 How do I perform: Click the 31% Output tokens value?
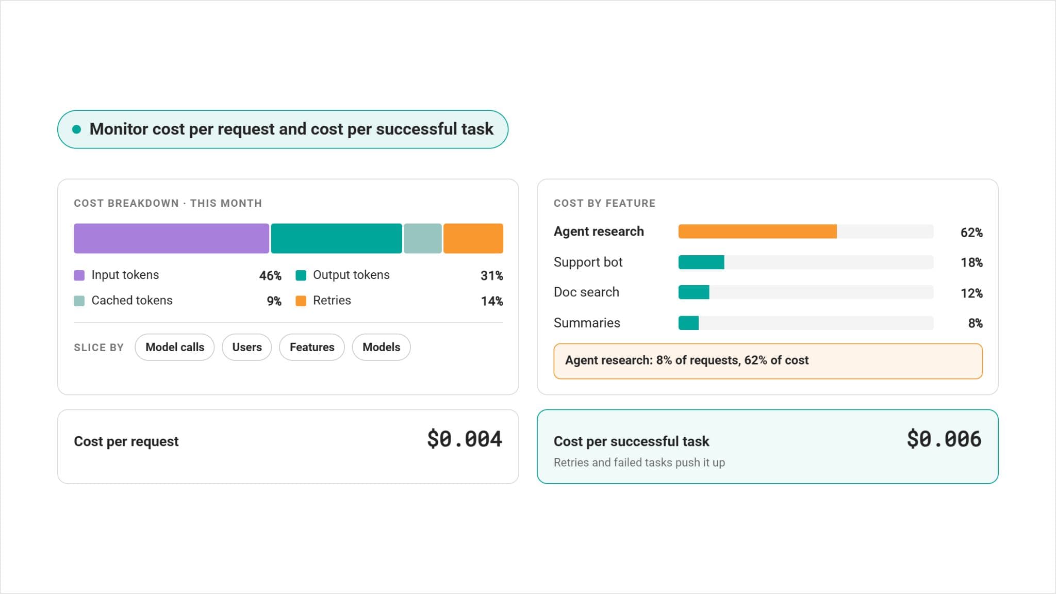tap(492, 276)
